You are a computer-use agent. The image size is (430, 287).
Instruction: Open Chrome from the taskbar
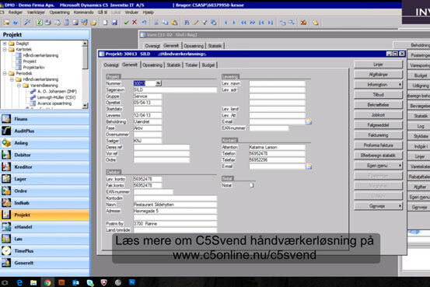point(47,282)
